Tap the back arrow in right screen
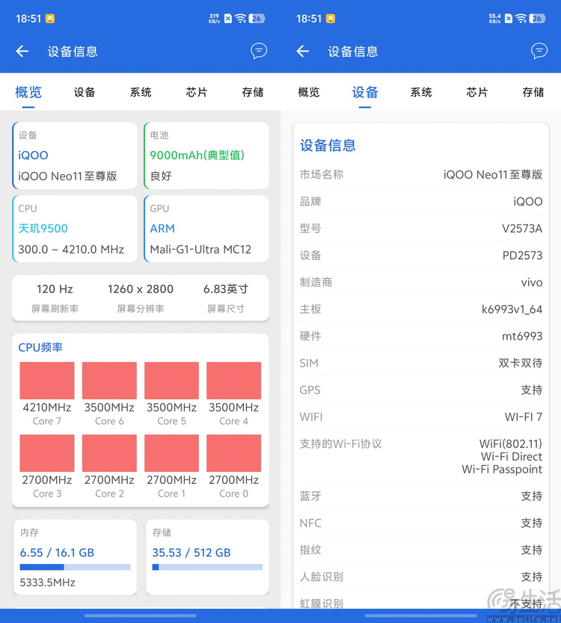 (x=303, y=52)
